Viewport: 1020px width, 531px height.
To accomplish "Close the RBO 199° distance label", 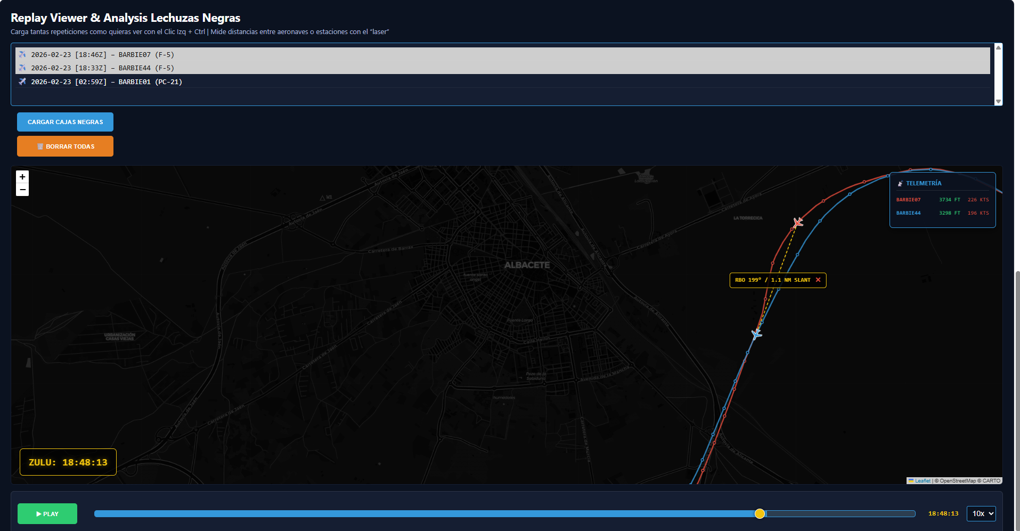I will pyautogui.click(x=818, y=280).
